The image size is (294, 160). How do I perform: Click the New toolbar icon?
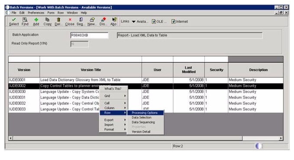coord(92,19)
